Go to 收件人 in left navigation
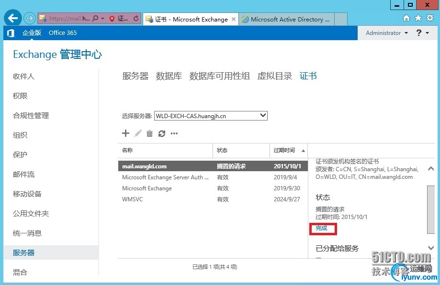This screenshot has height=285, width=440. [x=23, y=76]
